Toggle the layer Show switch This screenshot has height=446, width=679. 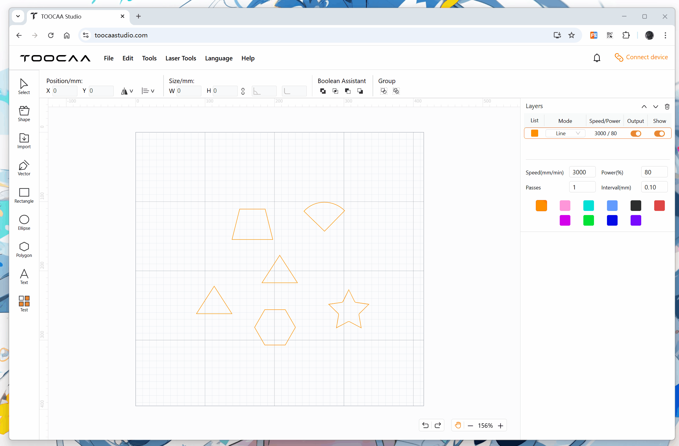point(659,133)
